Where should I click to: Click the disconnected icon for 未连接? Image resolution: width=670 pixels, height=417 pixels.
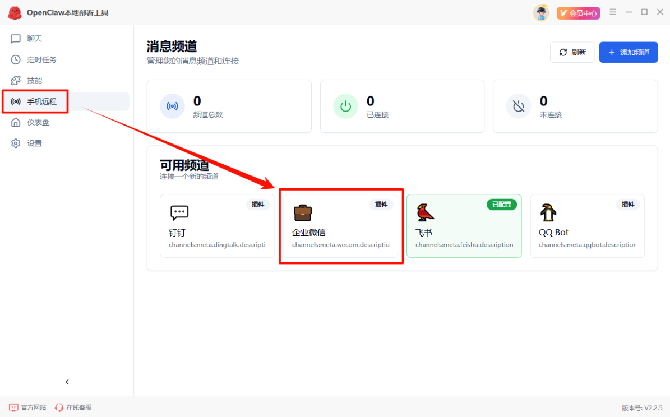tap(519, 106)
